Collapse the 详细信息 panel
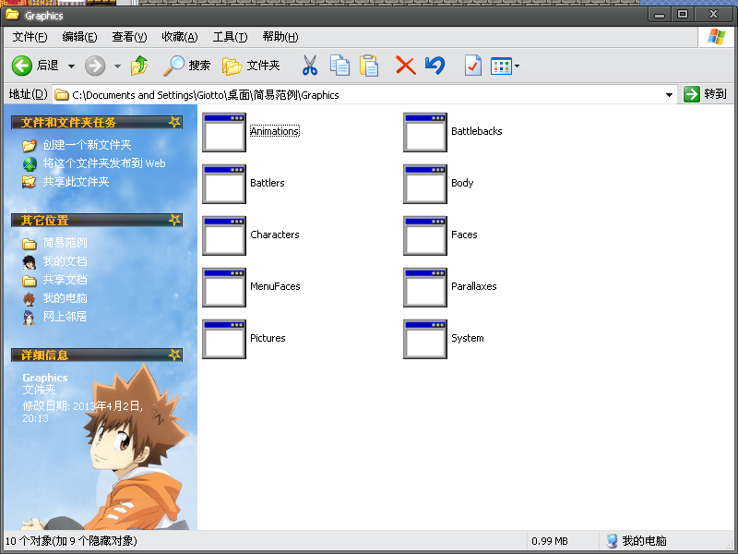The image size is (738, 554). click(x=174, y=355)
